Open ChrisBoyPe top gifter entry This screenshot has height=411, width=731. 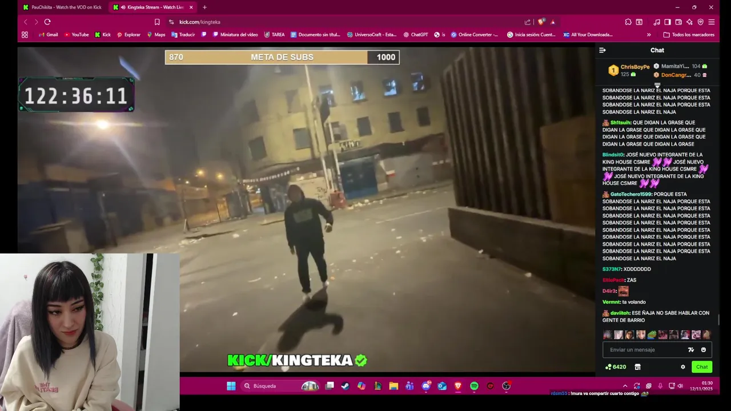629,70
